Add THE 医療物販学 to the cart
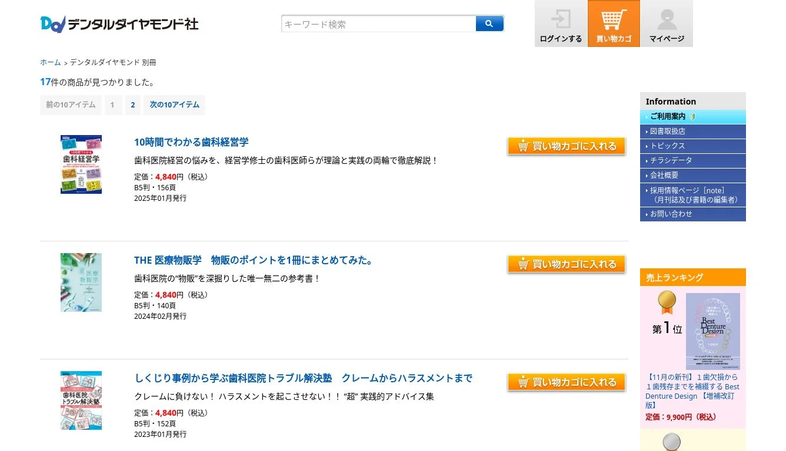Image resolution: width=786 pixels, height=451 pixels. 566,264
